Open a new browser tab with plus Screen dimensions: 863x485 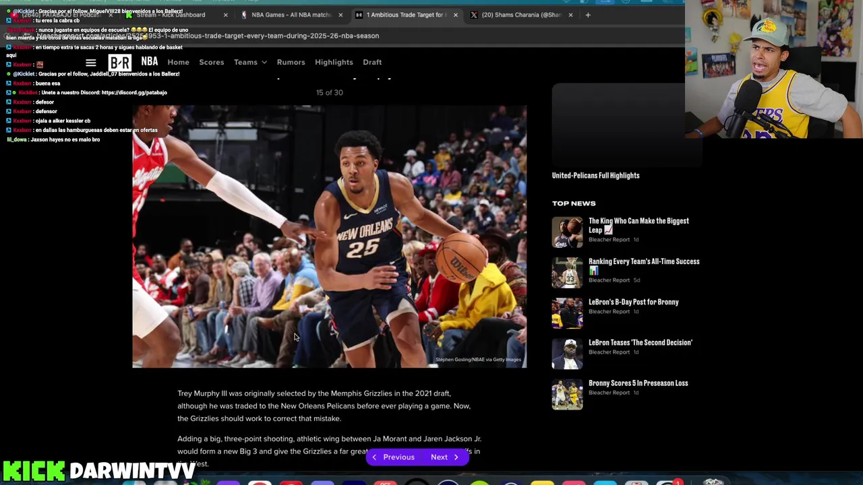[x=588, y=15]
